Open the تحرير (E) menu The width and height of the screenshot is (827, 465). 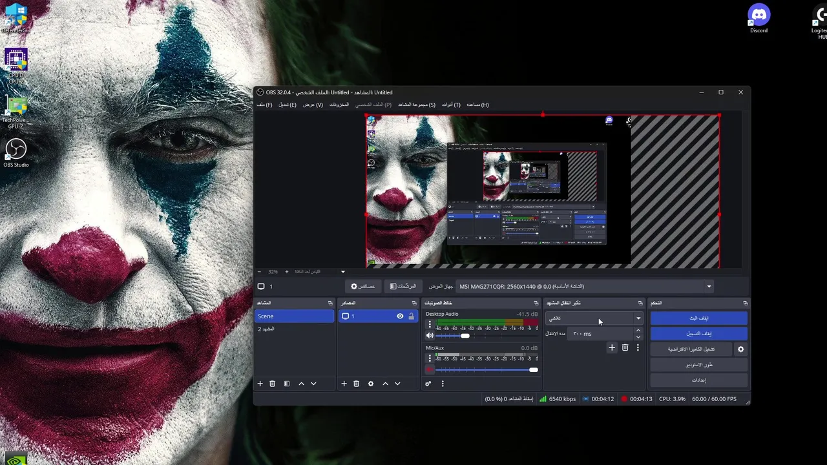288,105
